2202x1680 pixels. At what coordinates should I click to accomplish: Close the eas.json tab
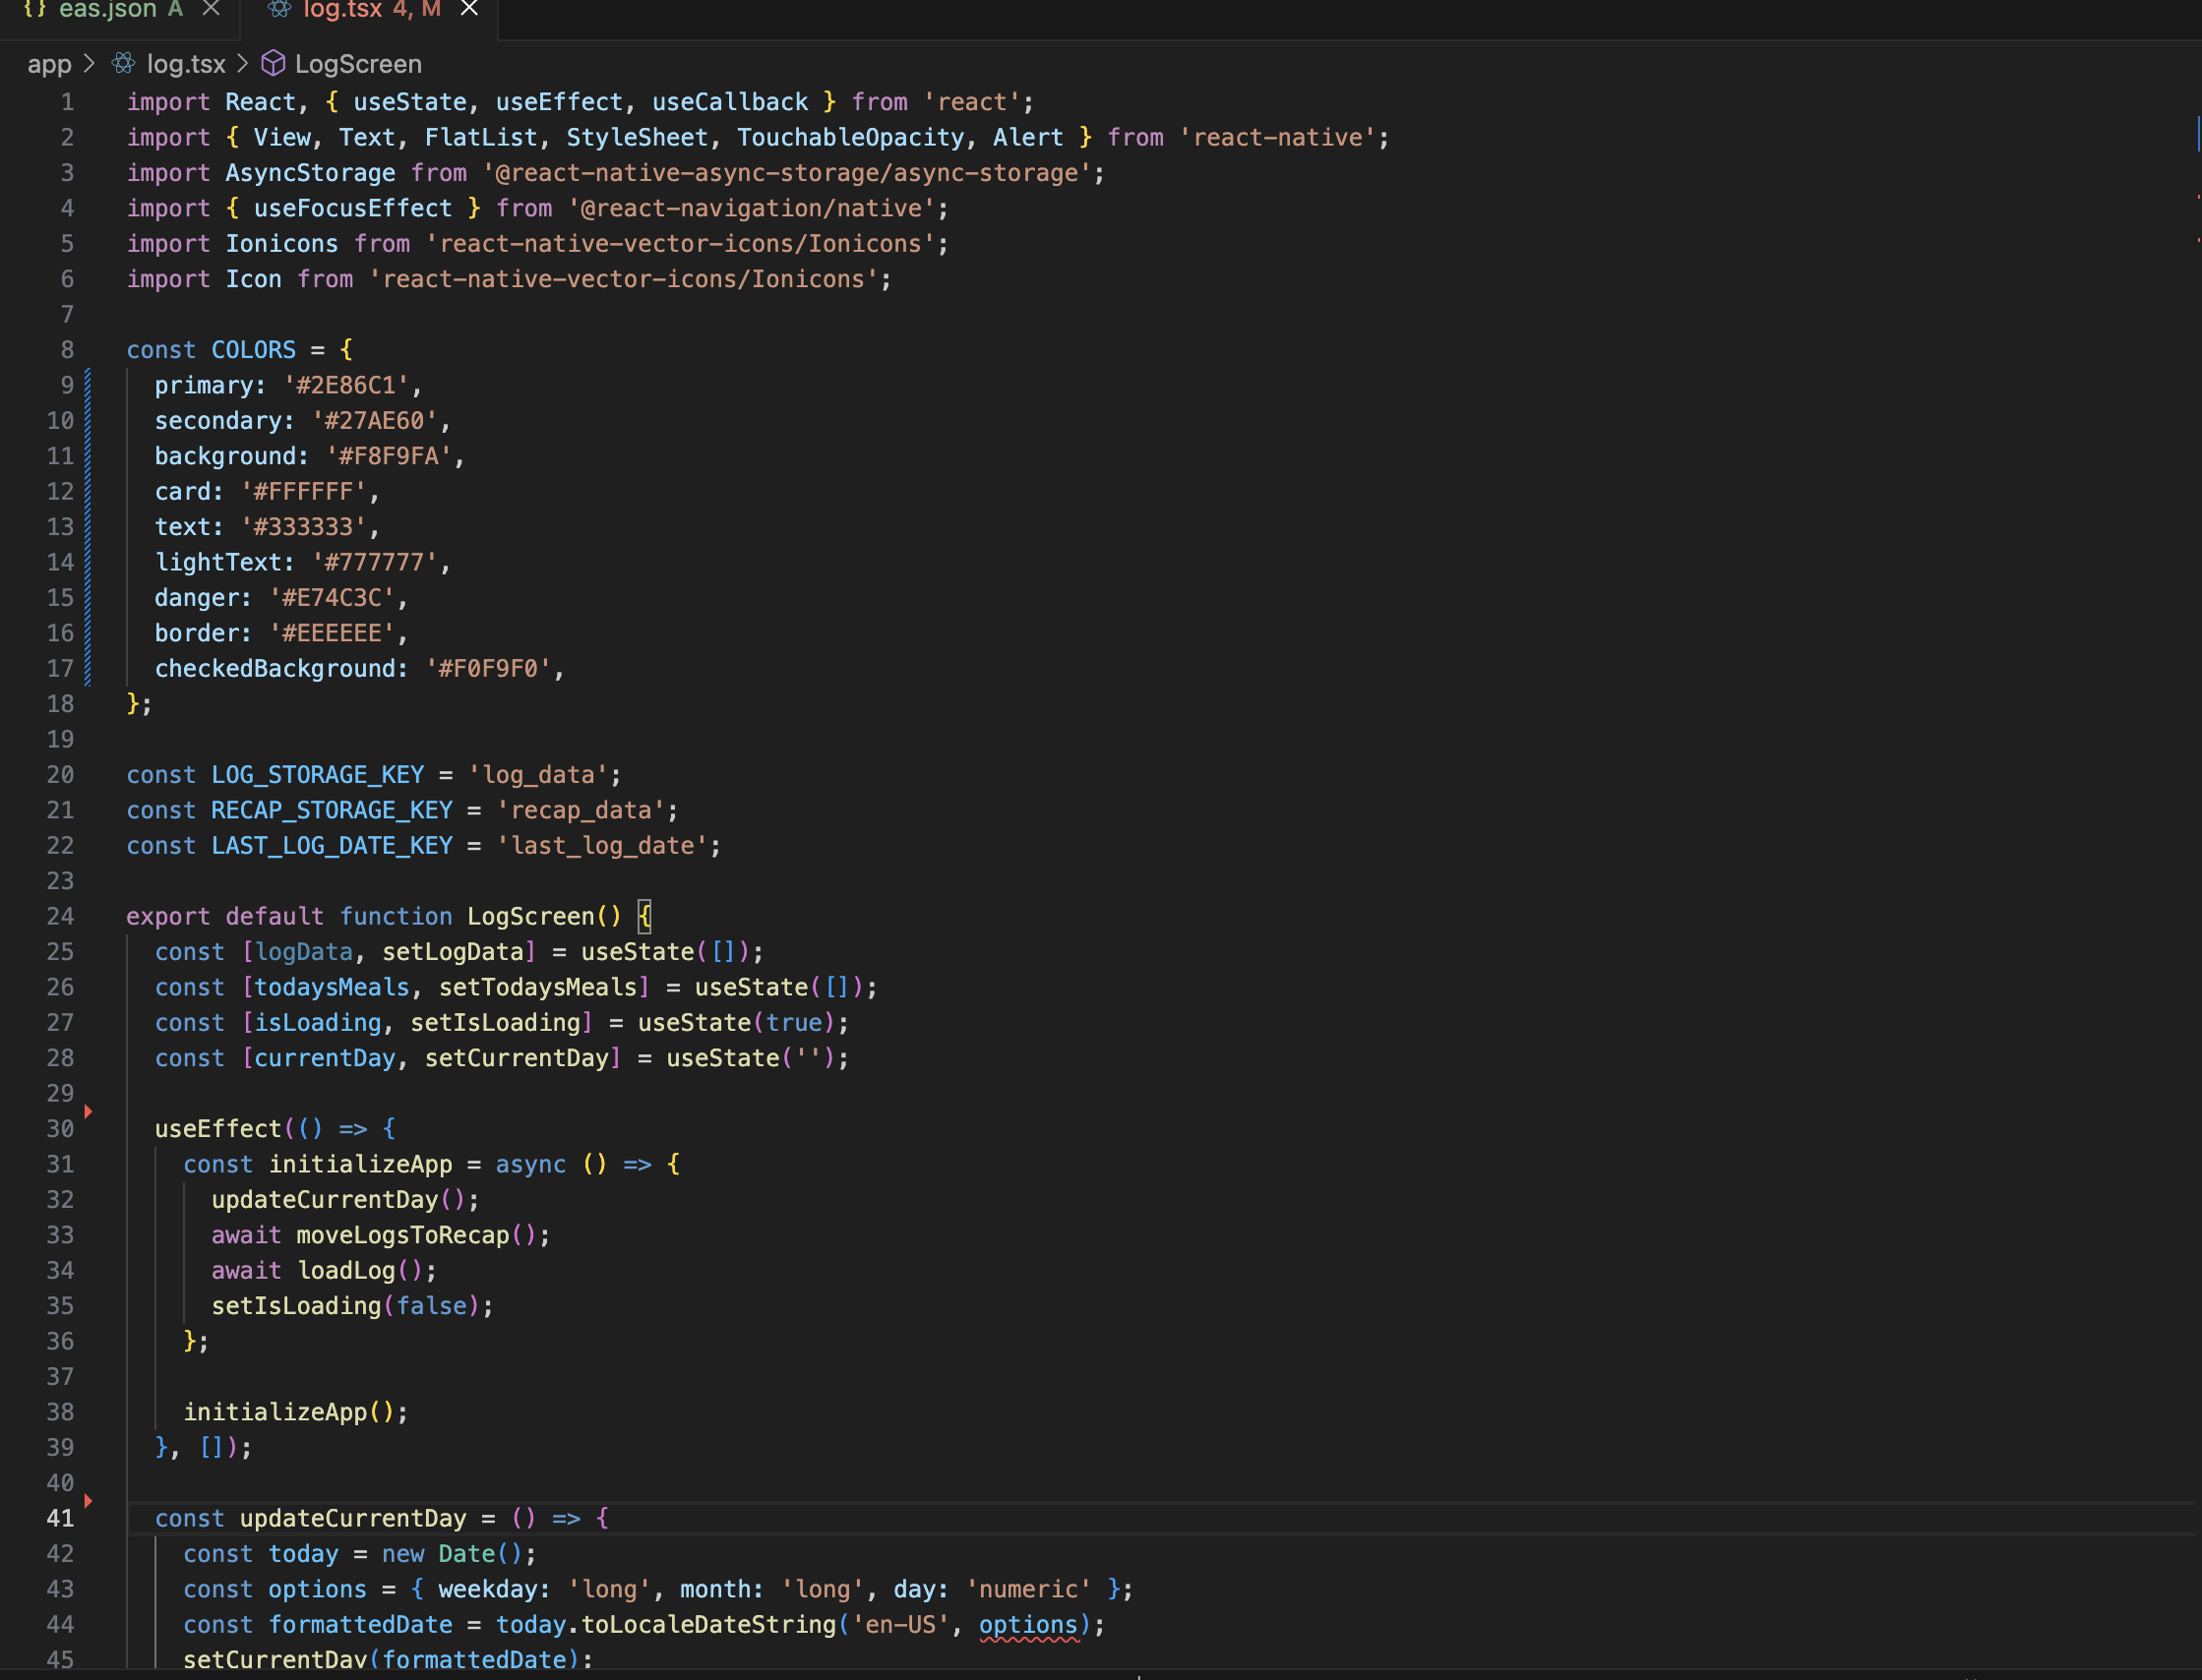(212, 9)
